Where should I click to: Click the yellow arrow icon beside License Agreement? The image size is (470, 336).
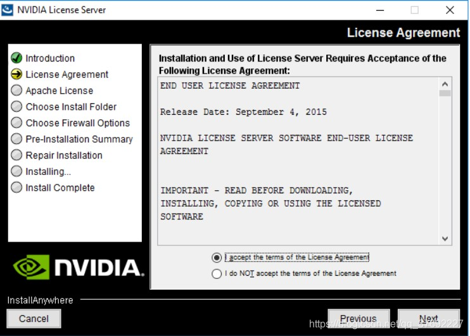point(16,74)
